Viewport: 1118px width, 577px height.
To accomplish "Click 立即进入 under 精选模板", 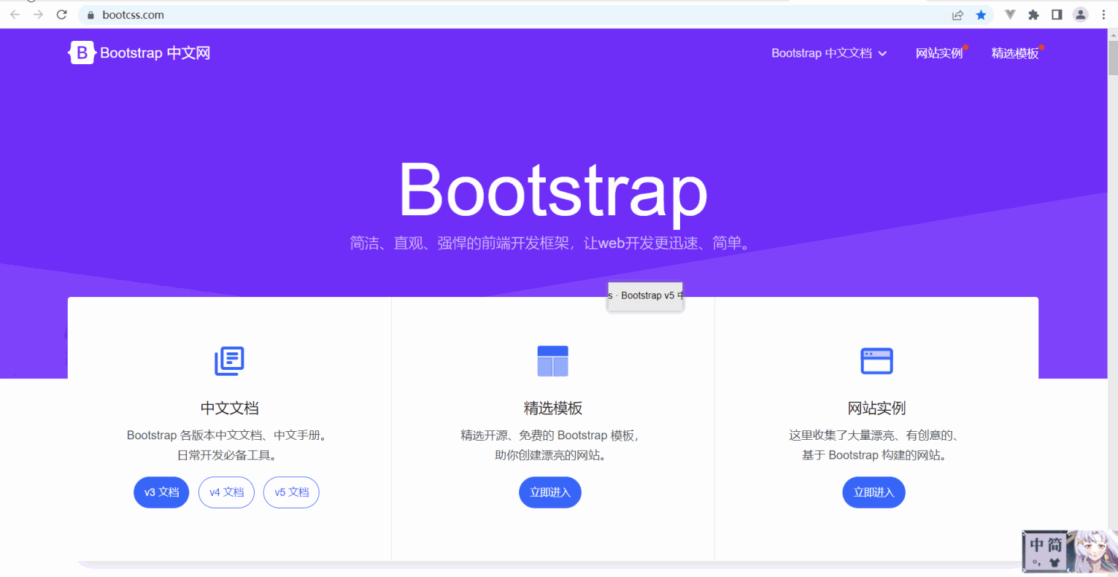I will pos(550,492).
